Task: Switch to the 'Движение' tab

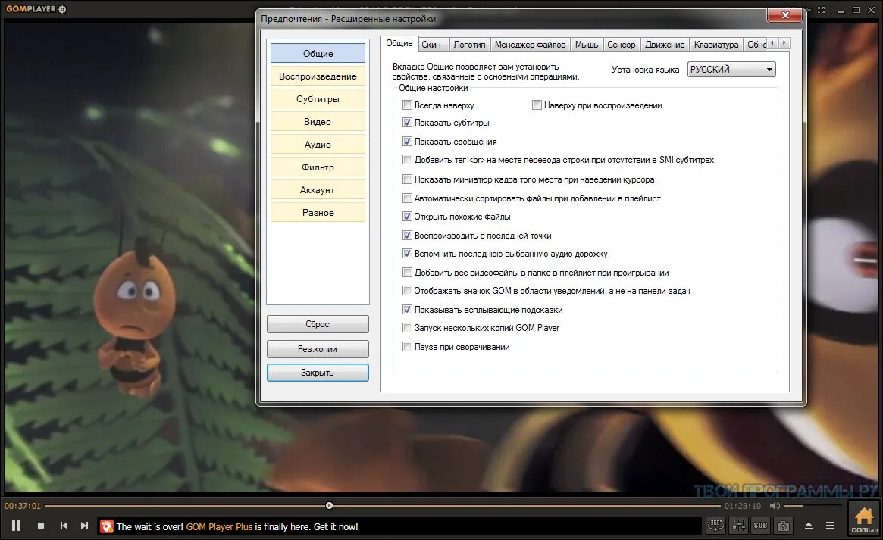Action: (x=665, y=45)
